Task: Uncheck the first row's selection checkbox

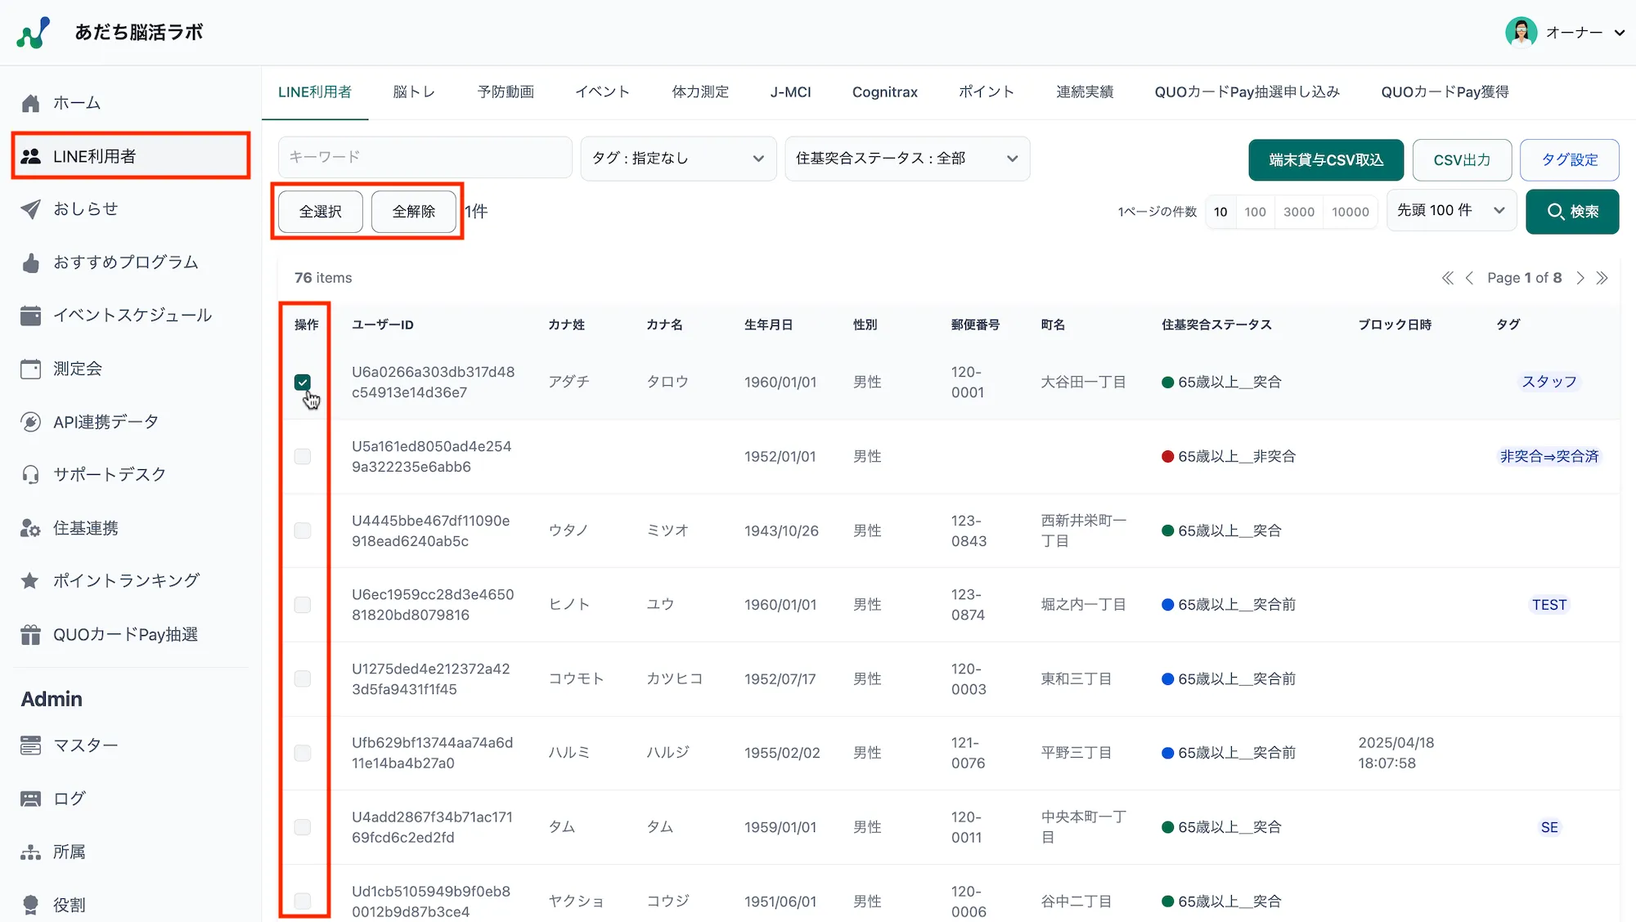Action: (x=303, y=382)
